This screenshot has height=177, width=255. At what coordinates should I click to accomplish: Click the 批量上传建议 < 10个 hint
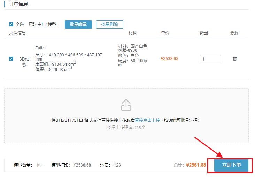tap(126, 127)
